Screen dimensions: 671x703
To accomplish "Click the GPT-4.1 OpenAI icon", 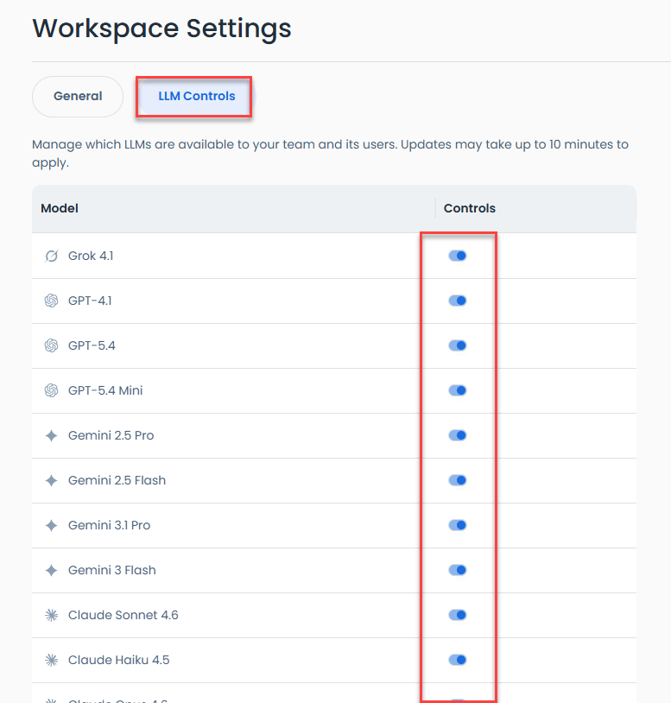I will pyautogui.click(x=52, y=301).
